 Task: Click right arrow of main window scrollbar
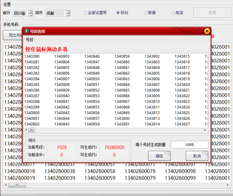coord(228,185)
